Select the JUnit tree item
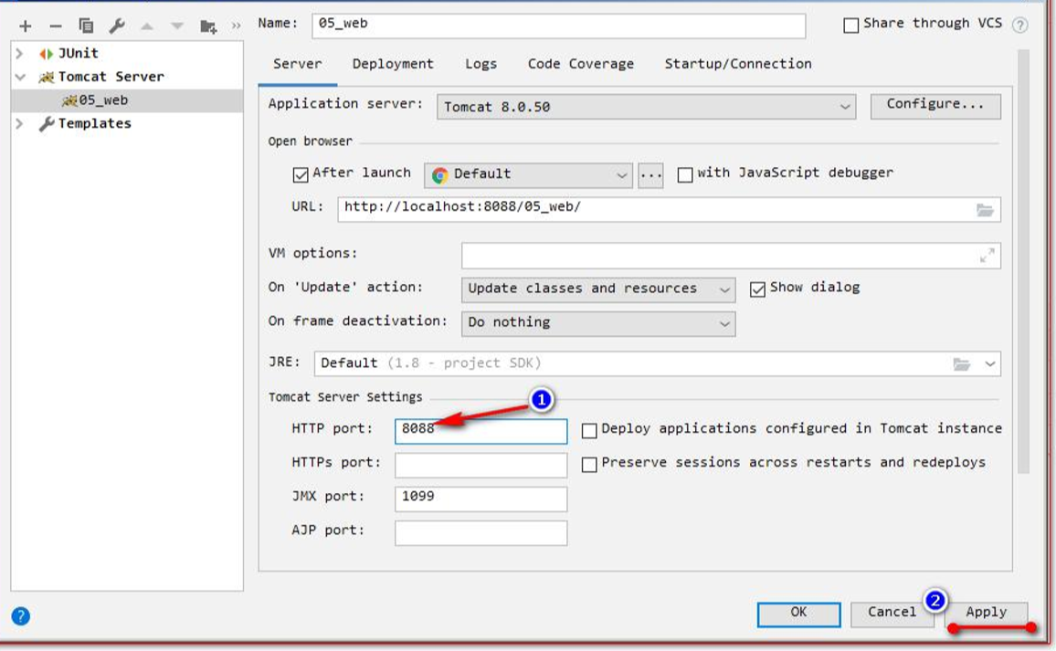The height and width of the screenshot is (651, 1056). 79,53
